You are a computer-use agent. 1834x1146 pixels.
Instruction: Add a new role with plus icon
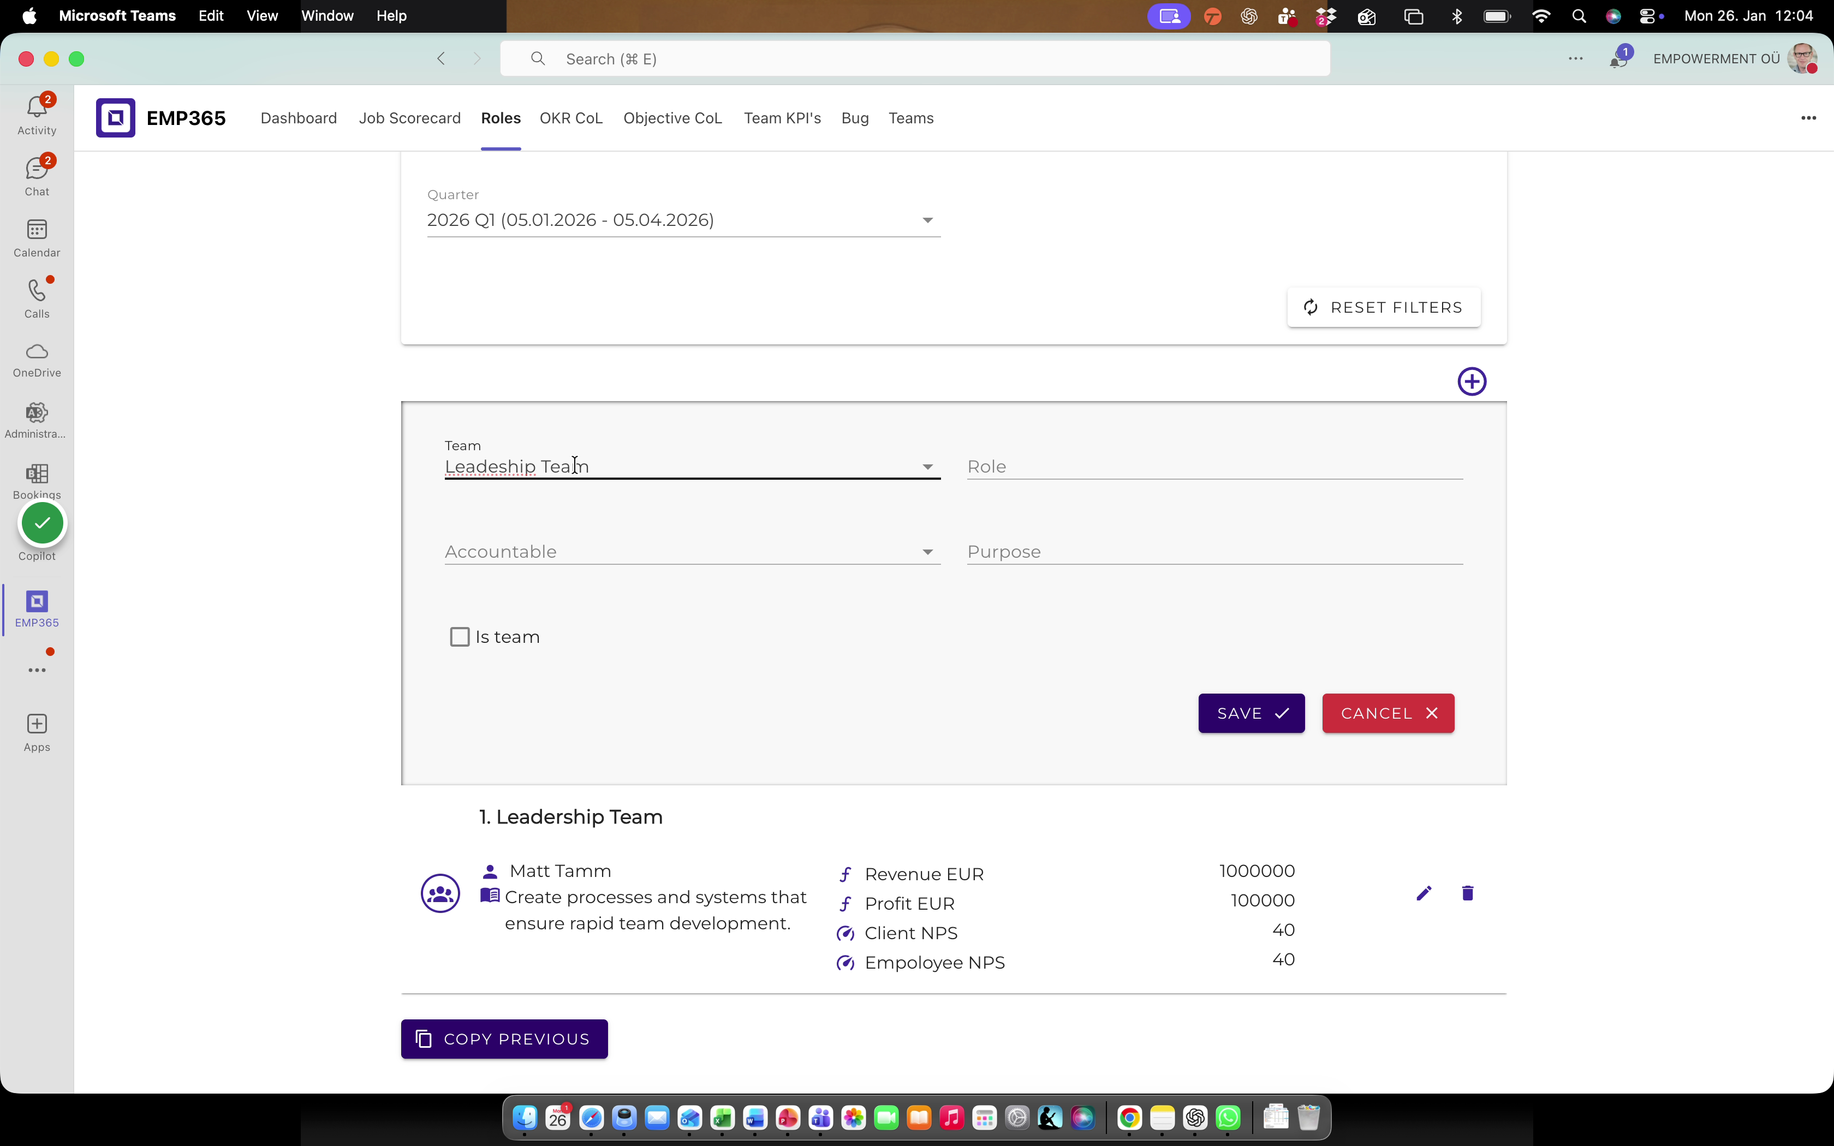[1472, 381]
